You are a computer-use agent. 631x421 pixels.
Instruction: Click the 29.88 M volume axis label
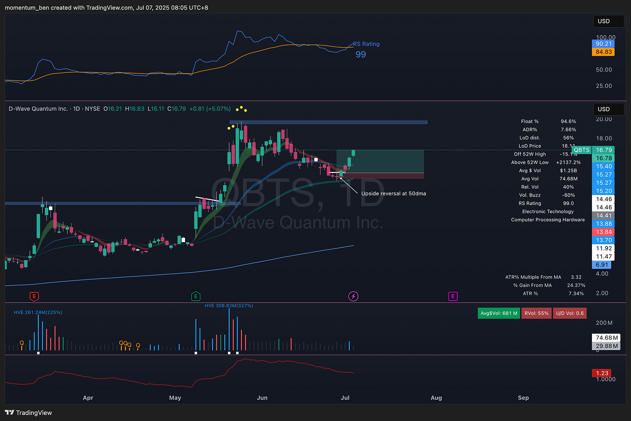(606, 346)
